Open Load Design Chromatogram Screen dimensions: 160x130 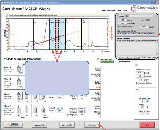[13, 125]
